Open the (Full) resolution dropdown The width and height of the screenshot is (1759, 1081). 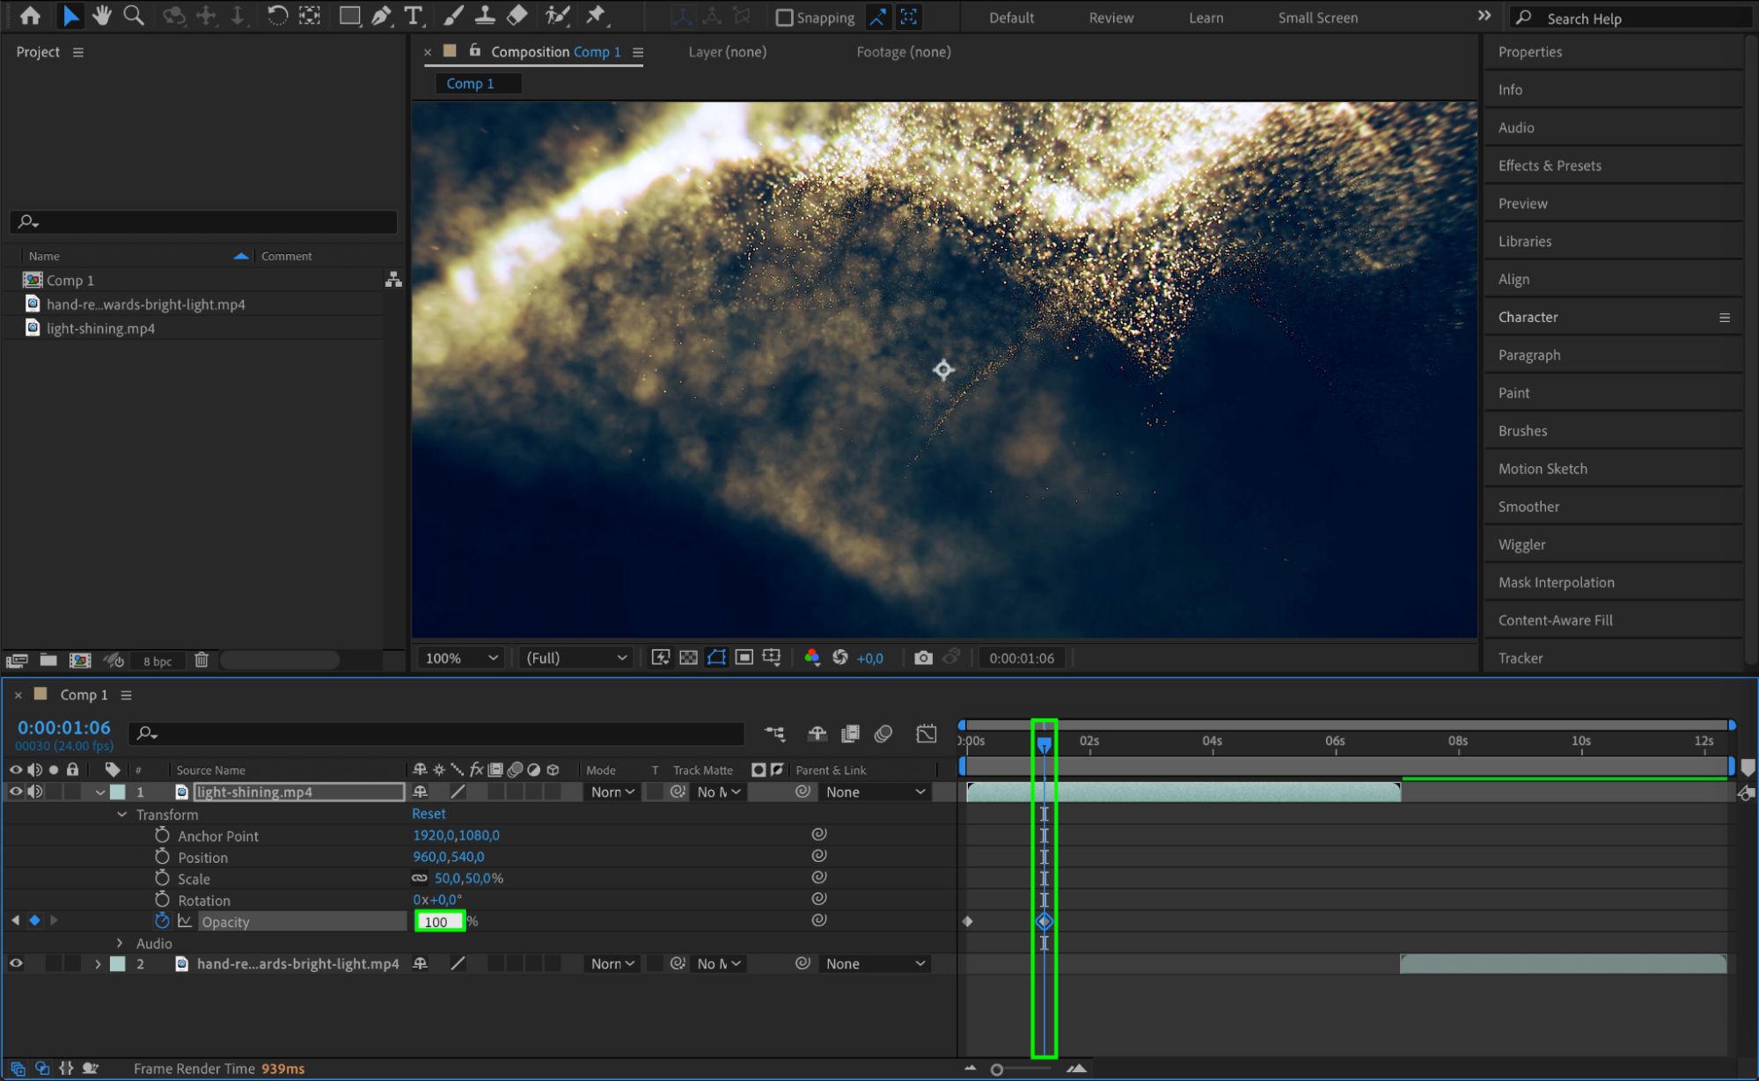coord(576,658)
